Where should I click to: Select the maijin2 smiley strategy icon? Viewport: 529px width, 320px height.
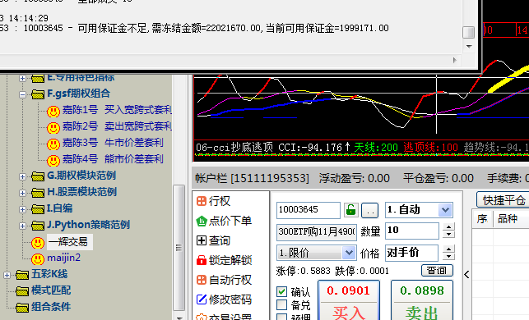pyautogui.click(x=38, y=259)
